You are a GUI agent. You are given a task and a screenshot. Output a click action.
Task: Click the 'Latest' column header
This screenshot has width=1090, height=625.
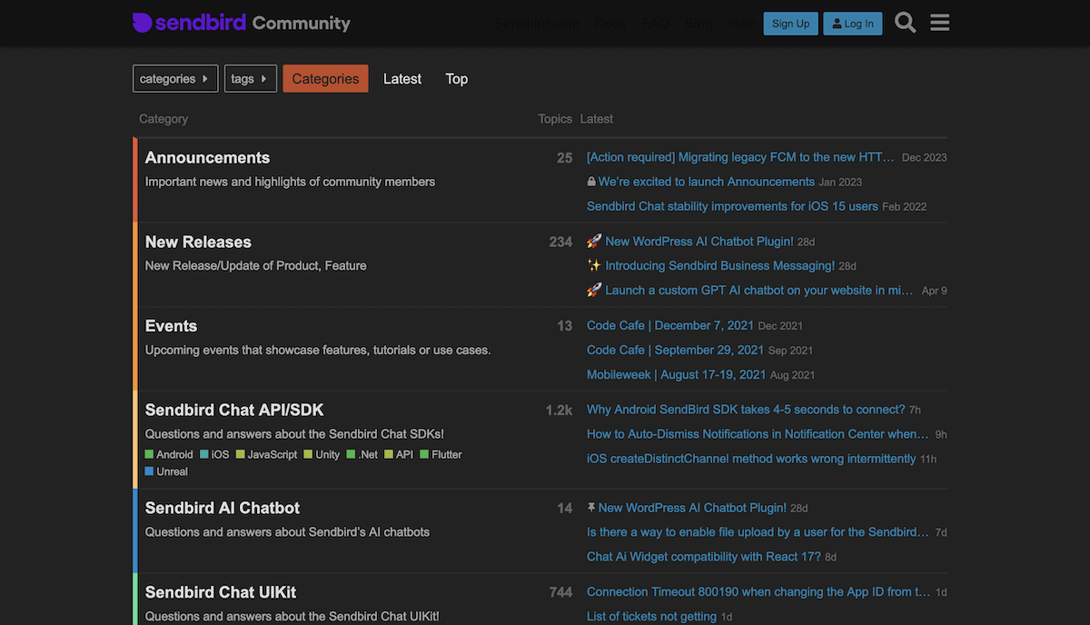tap(597, 119)
